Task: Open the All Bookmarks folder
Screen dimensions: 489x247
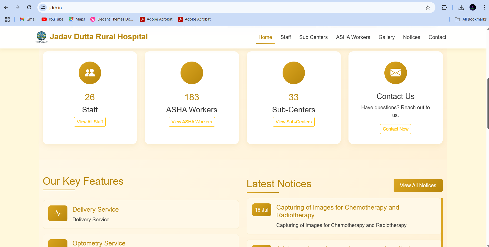Action: coord(471,19)
